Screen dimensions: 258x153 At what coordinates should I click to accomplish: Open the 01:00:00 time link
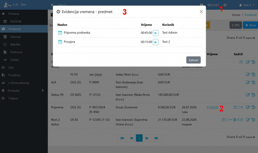(212, 107)
